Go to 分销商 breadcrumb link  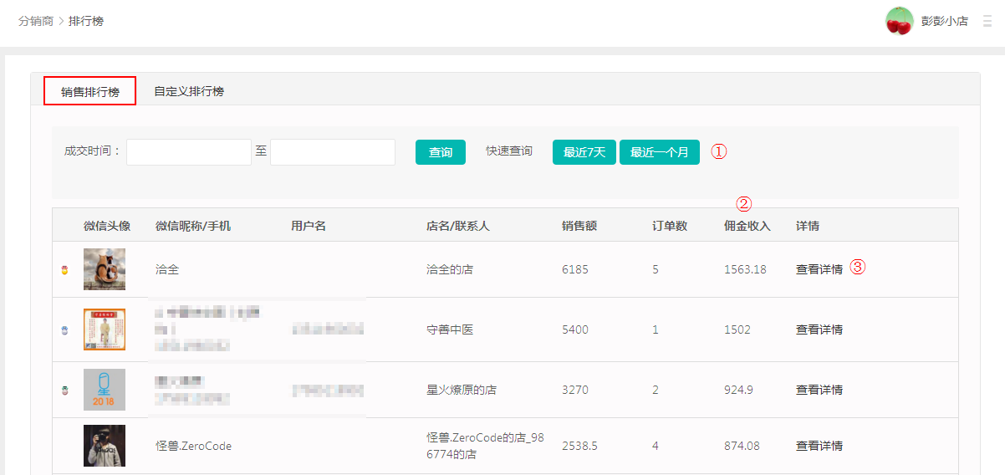pos(36,21)
